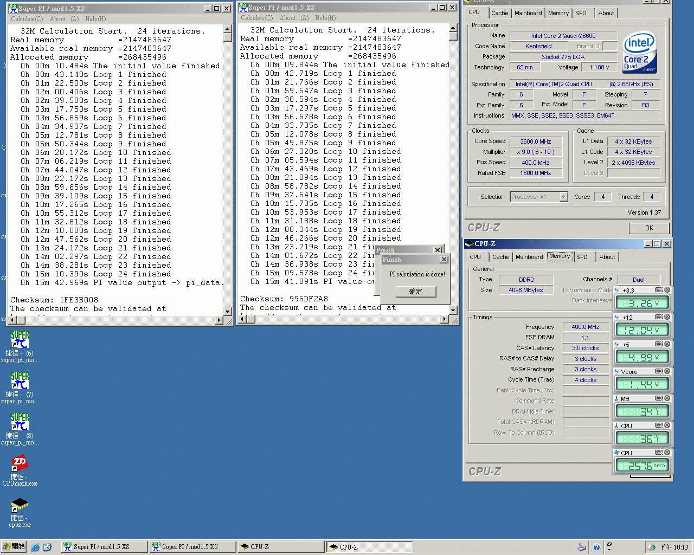Close the +12 voltage sensor widget
694x555 pixels.
(667, 317)
